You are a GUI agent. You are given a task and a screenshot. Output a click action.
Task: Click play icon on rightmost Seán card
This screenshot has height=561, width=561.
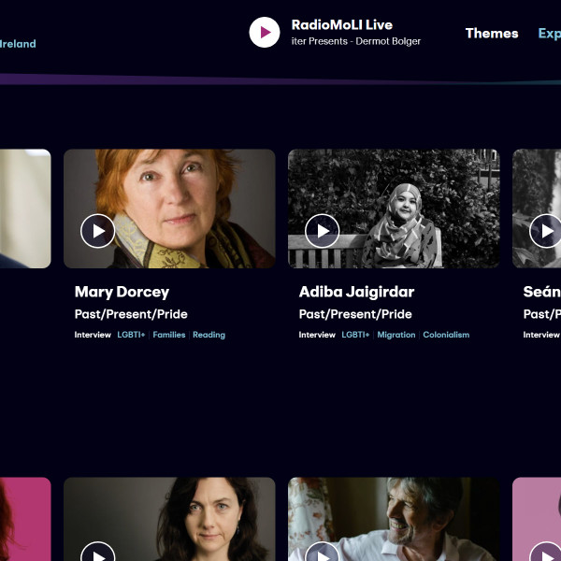pyautogui.click(x=546, y=231)
